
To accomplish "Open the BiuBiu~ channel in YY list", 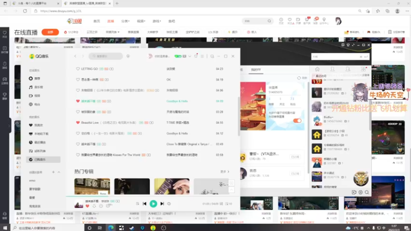I will click(340, 120).
